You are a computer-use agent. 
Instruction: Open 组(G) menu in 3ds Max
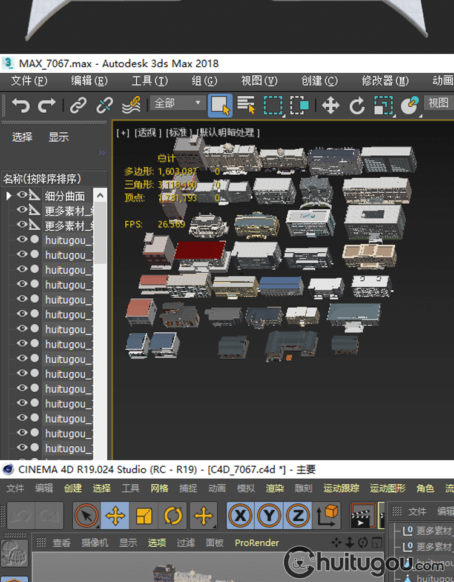point(204,81)
